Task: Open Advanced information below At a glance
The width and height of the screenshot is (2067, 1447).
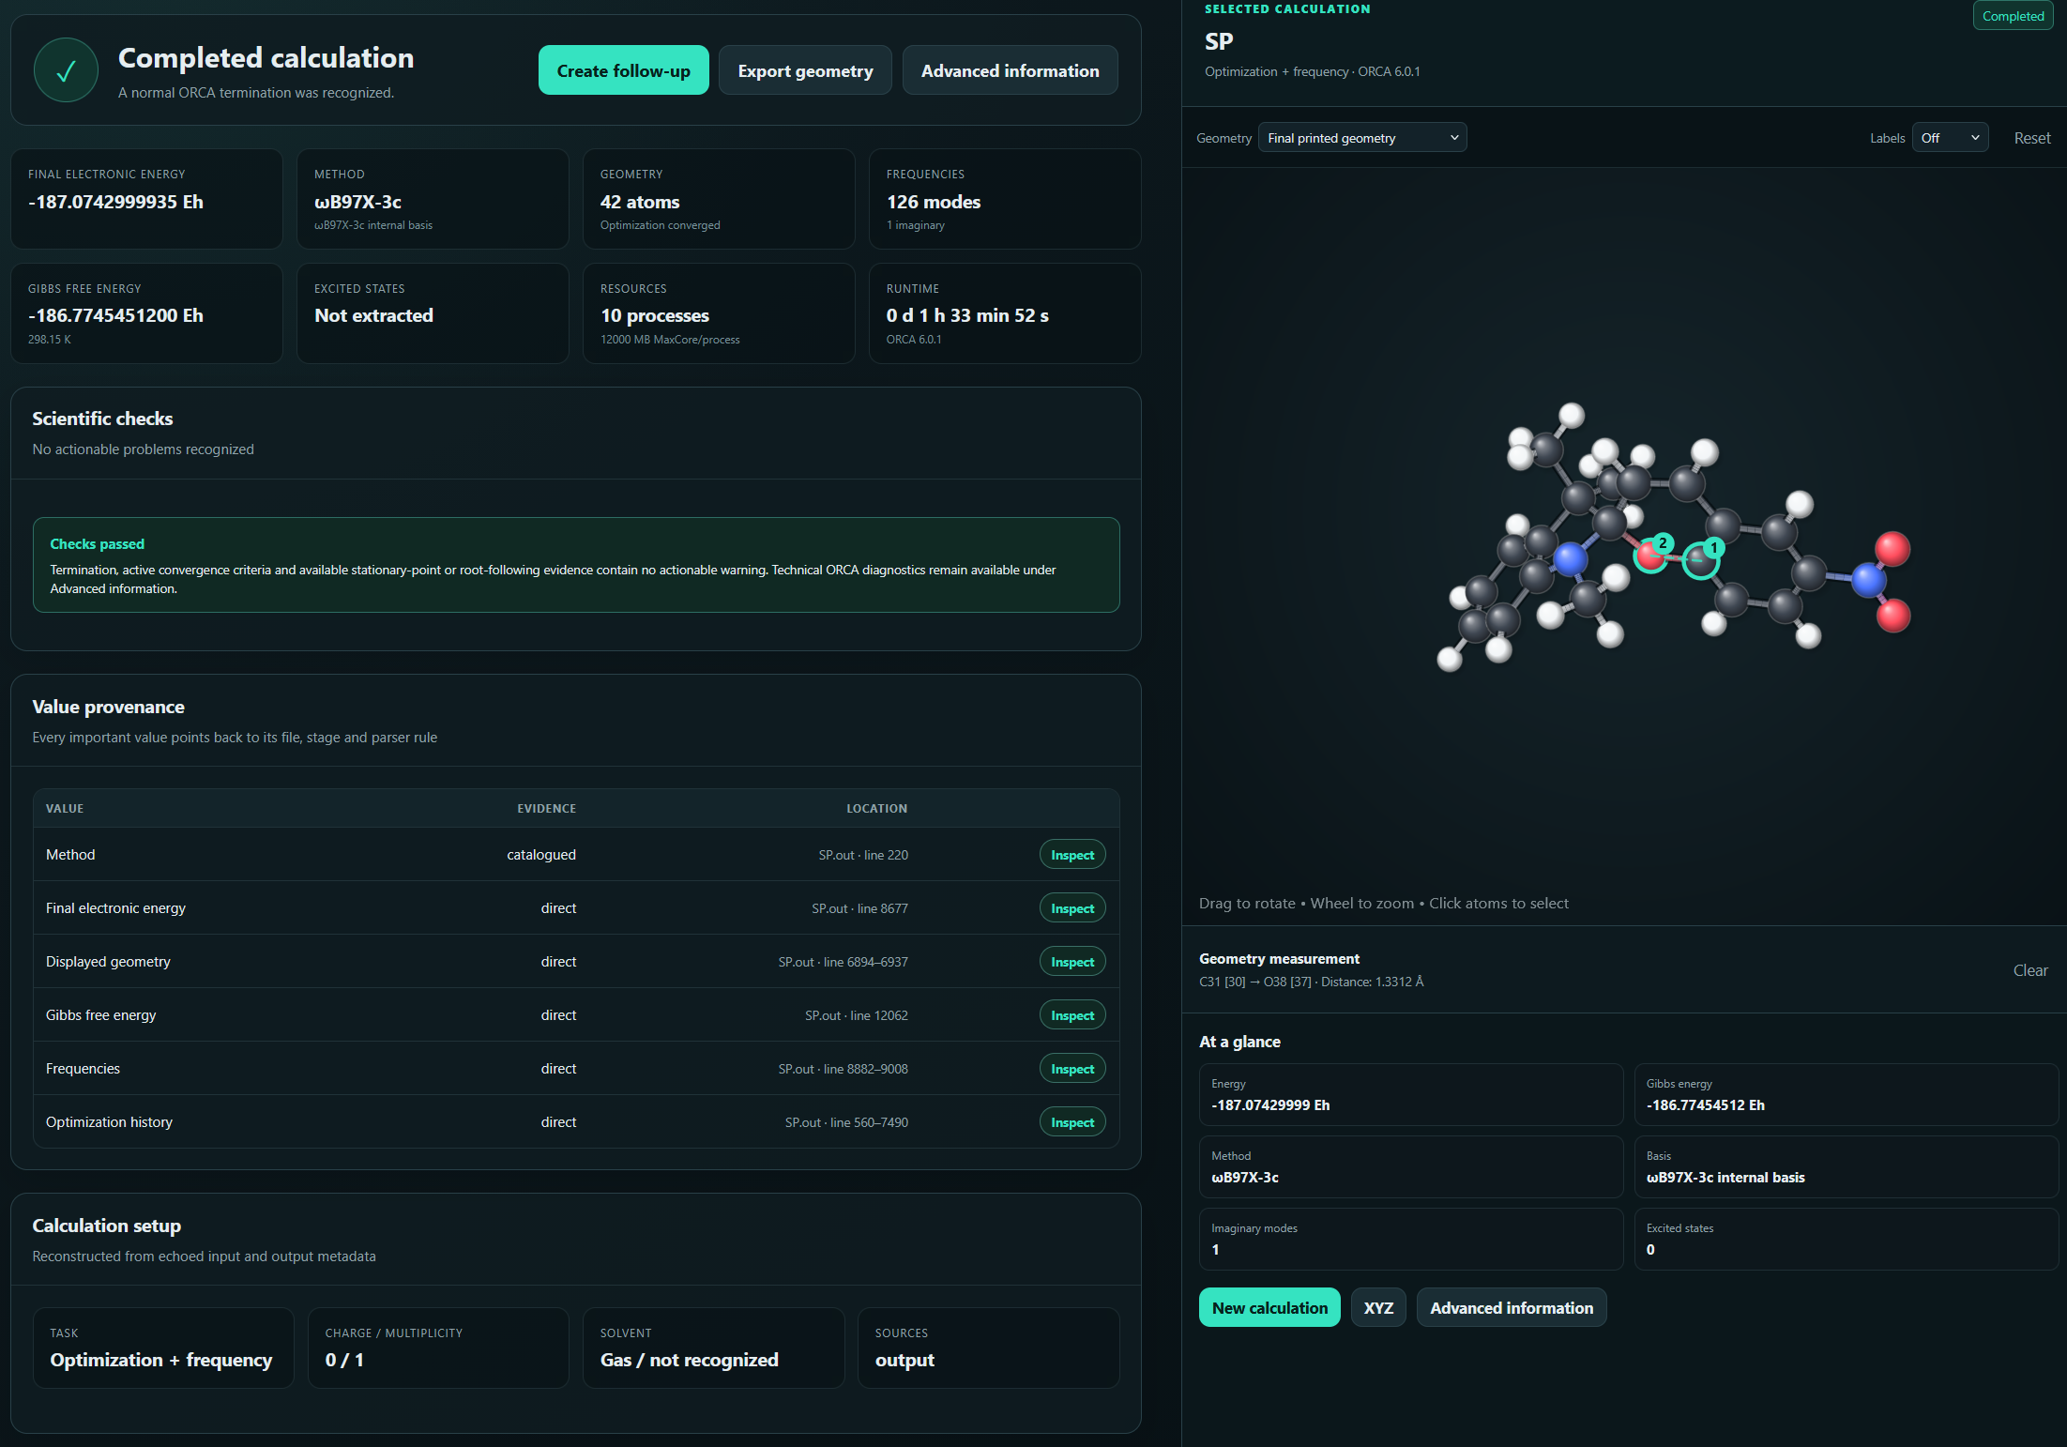Action: [1511, 1307]
